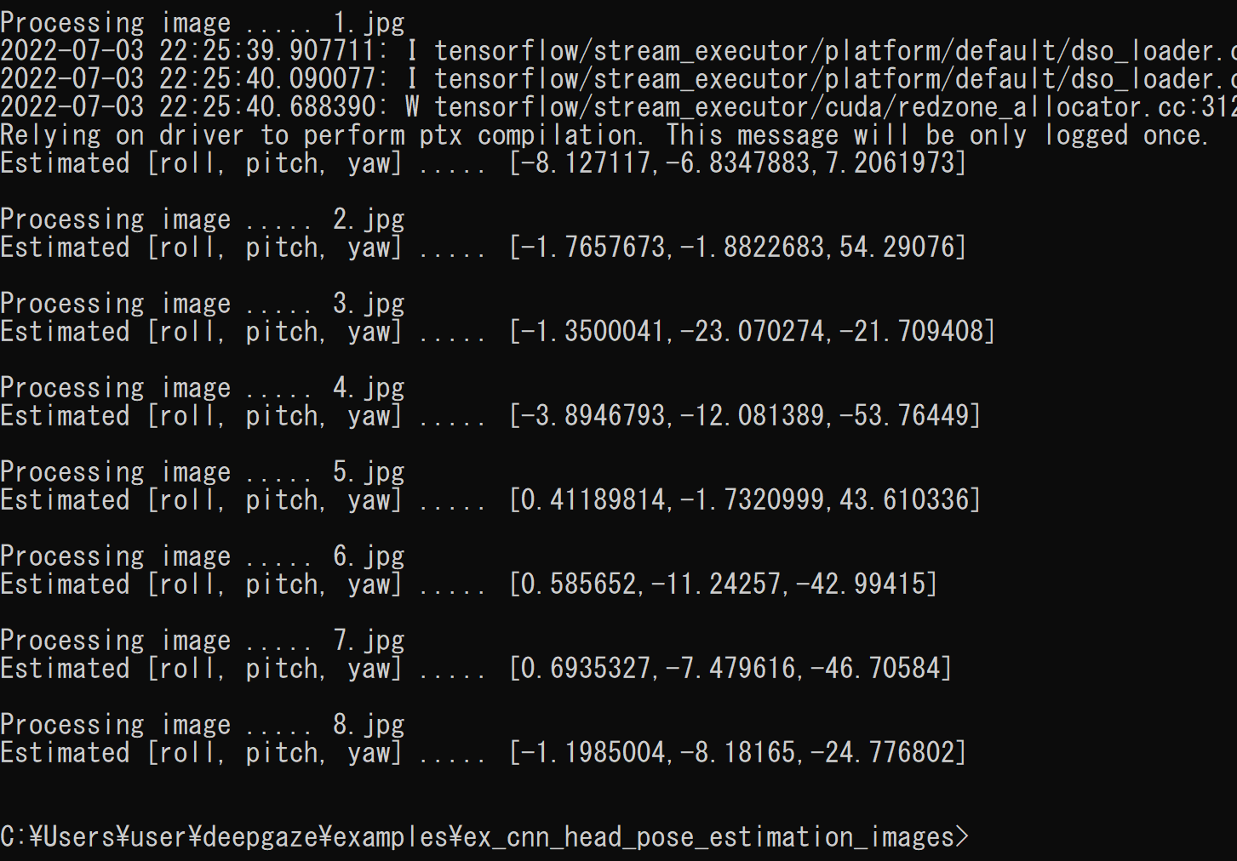Click the command prompt path line
Image resolution: width=1237 pixels, height=861 pixels.
pyautogui.click(x=484, y=837)
